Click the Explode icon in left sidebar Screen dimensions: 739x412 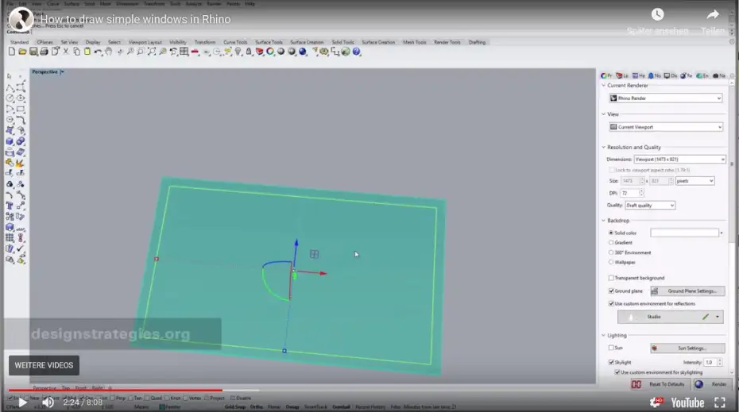(x=20, y=163)
